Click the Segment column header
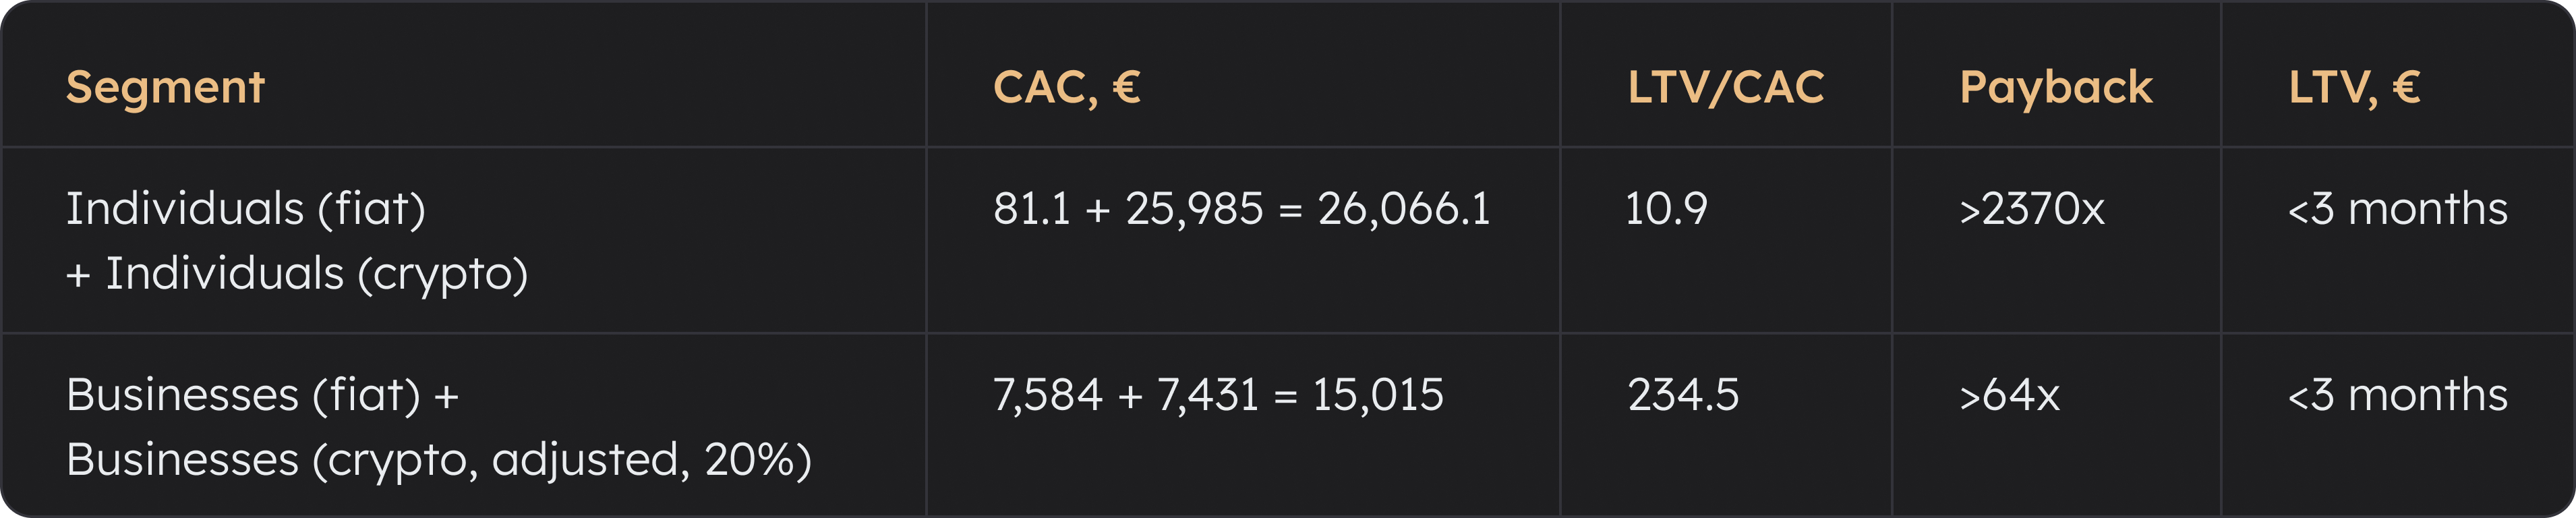Viewport: 2576px width, 518px height. click(165, 88)
